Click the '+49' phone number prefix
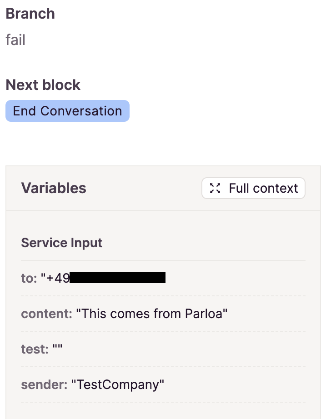This screenshot has height=419, width=321. click(55, 278)
